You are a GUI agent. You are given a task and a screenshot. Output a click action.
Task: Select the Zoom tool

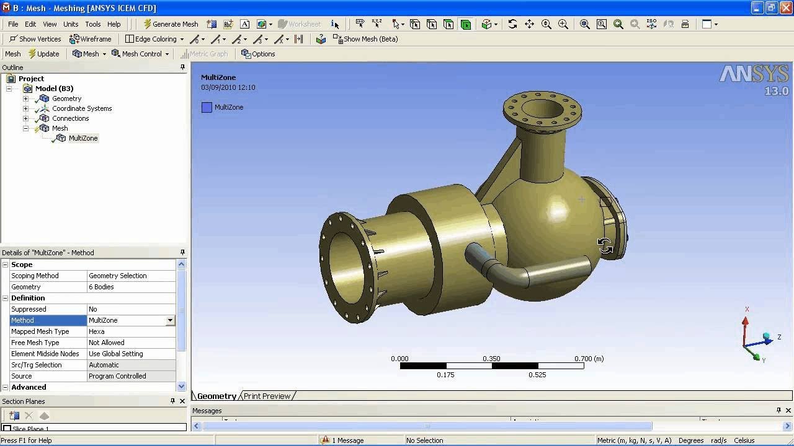[x=546, y=24]
